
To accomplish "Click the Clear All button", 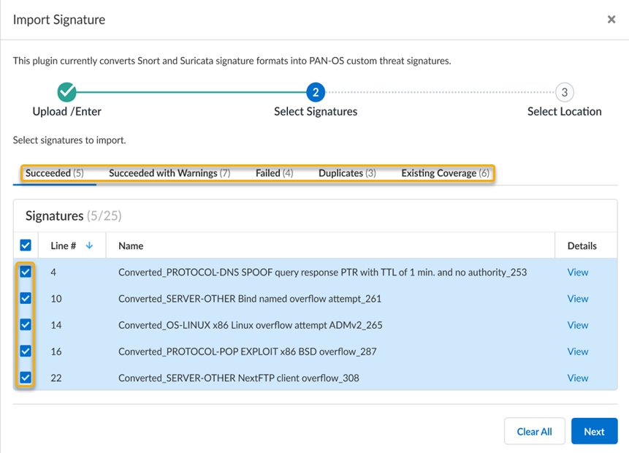I will click(534, 431).
